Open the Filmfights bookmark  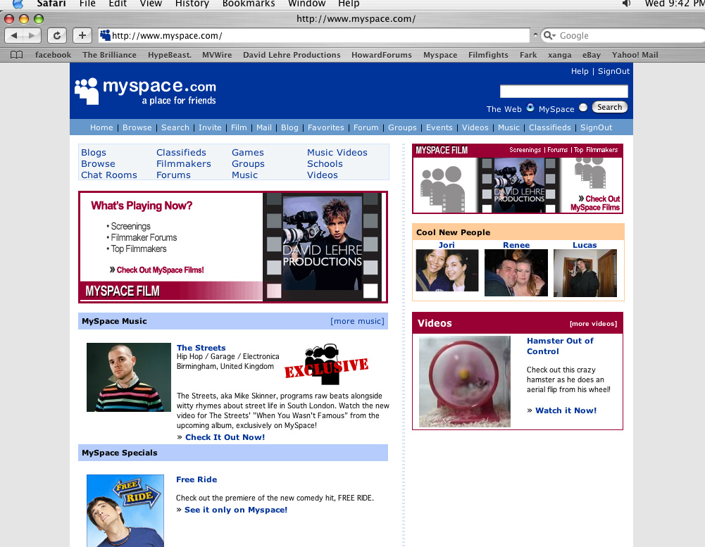tap(488, 55)
